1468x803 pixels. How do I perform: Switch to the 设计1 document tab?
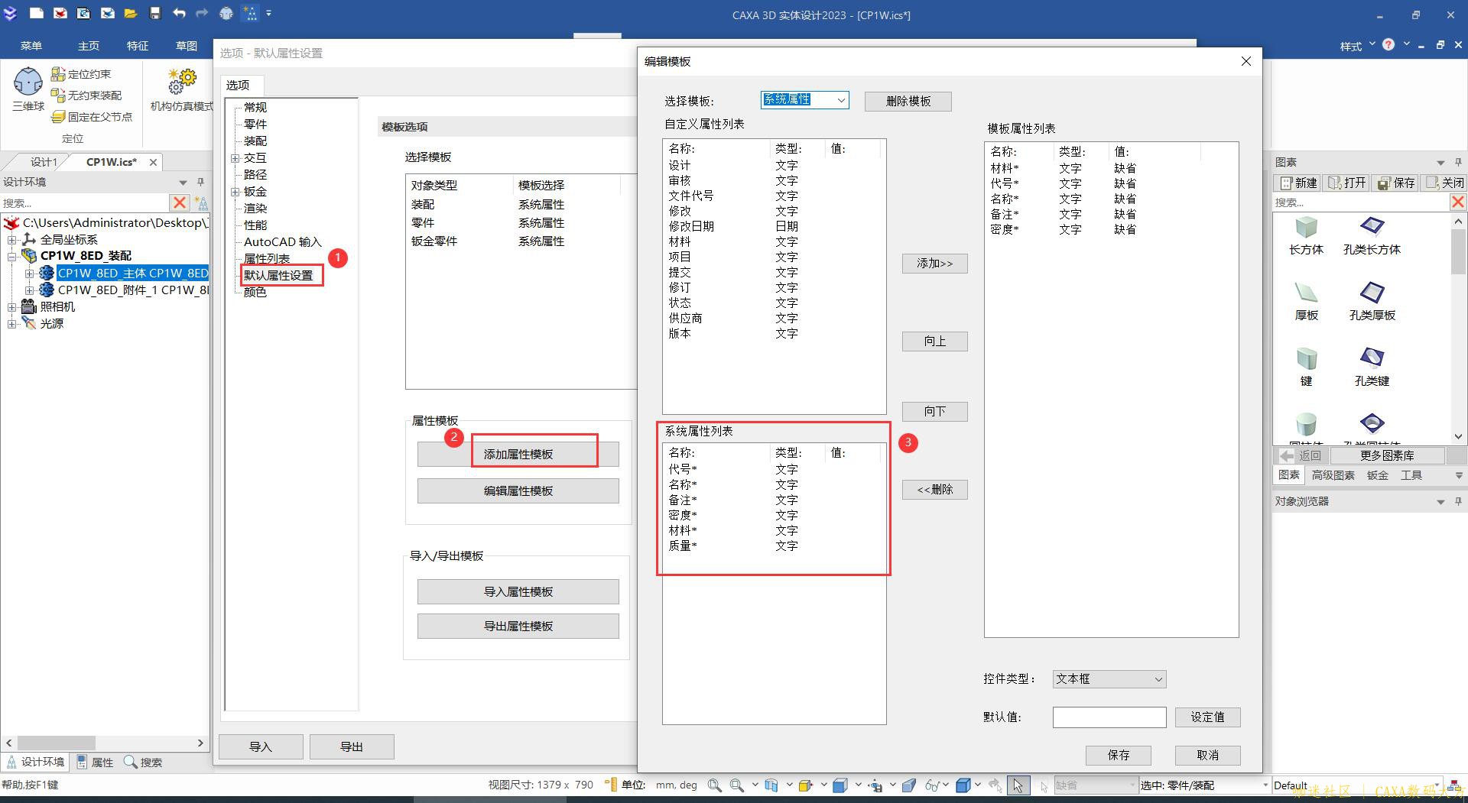(44, 162)
